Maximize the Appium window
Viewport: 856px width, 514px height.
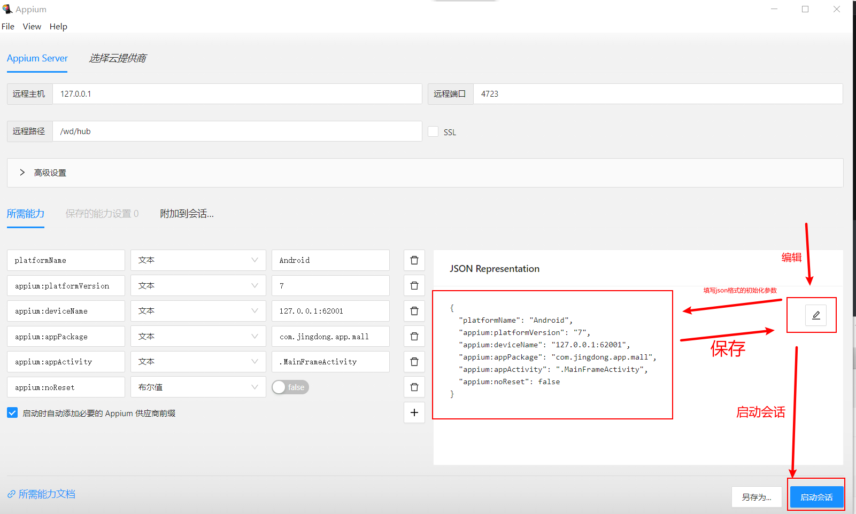coord(805,9)
